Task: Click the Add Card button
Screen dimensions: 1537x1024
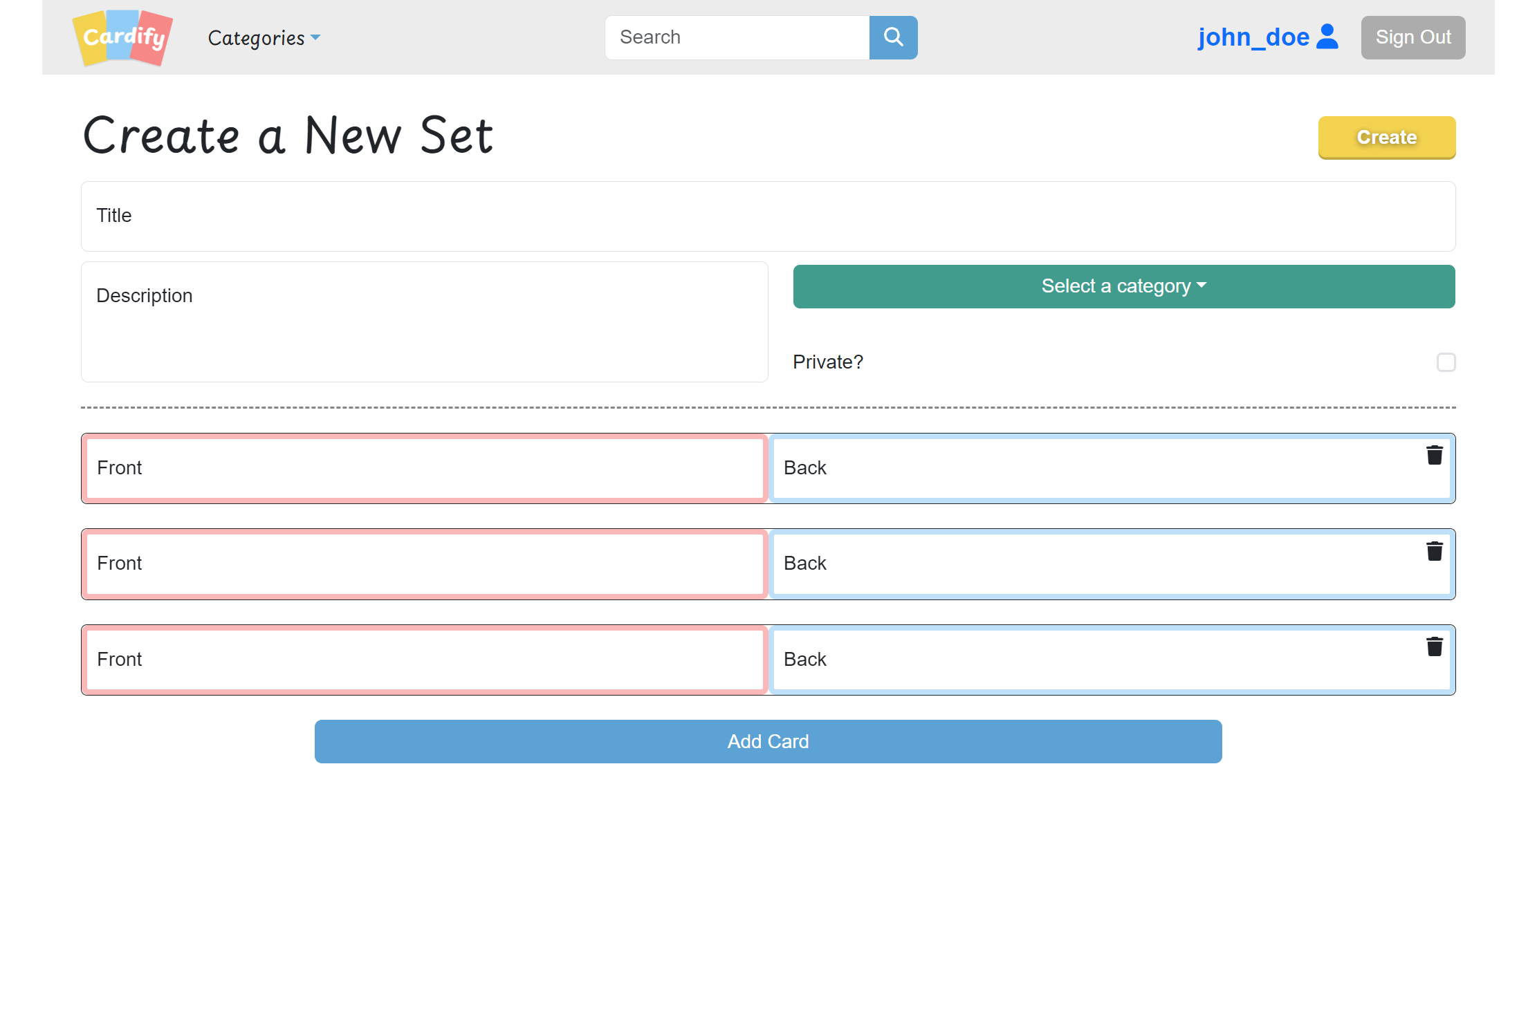Action: 768,741
